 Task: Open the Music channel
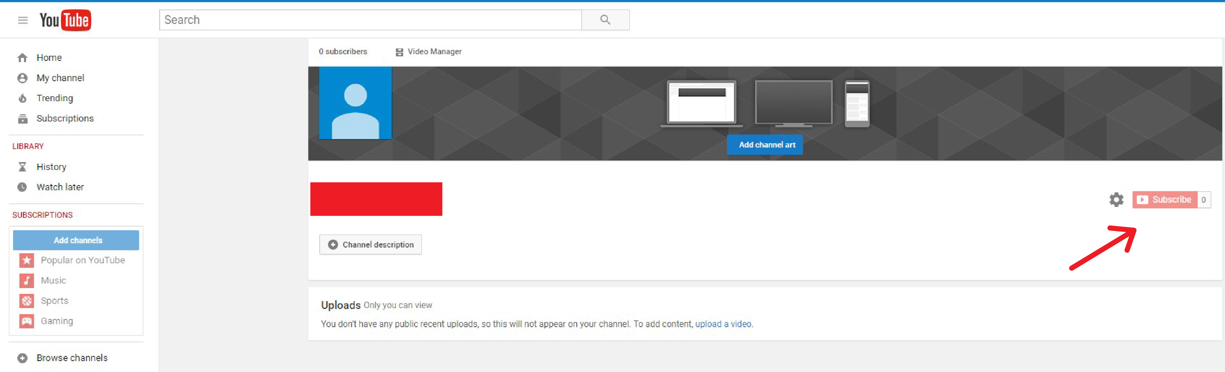point(53,281)
